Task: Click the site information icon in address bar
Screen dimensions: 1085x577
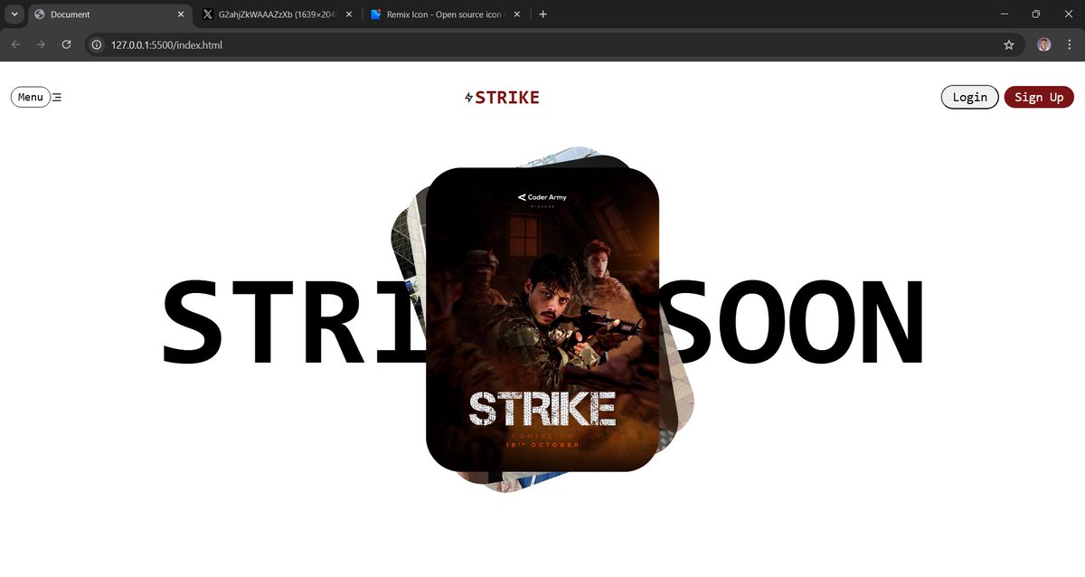Action: tap(97, 44)
